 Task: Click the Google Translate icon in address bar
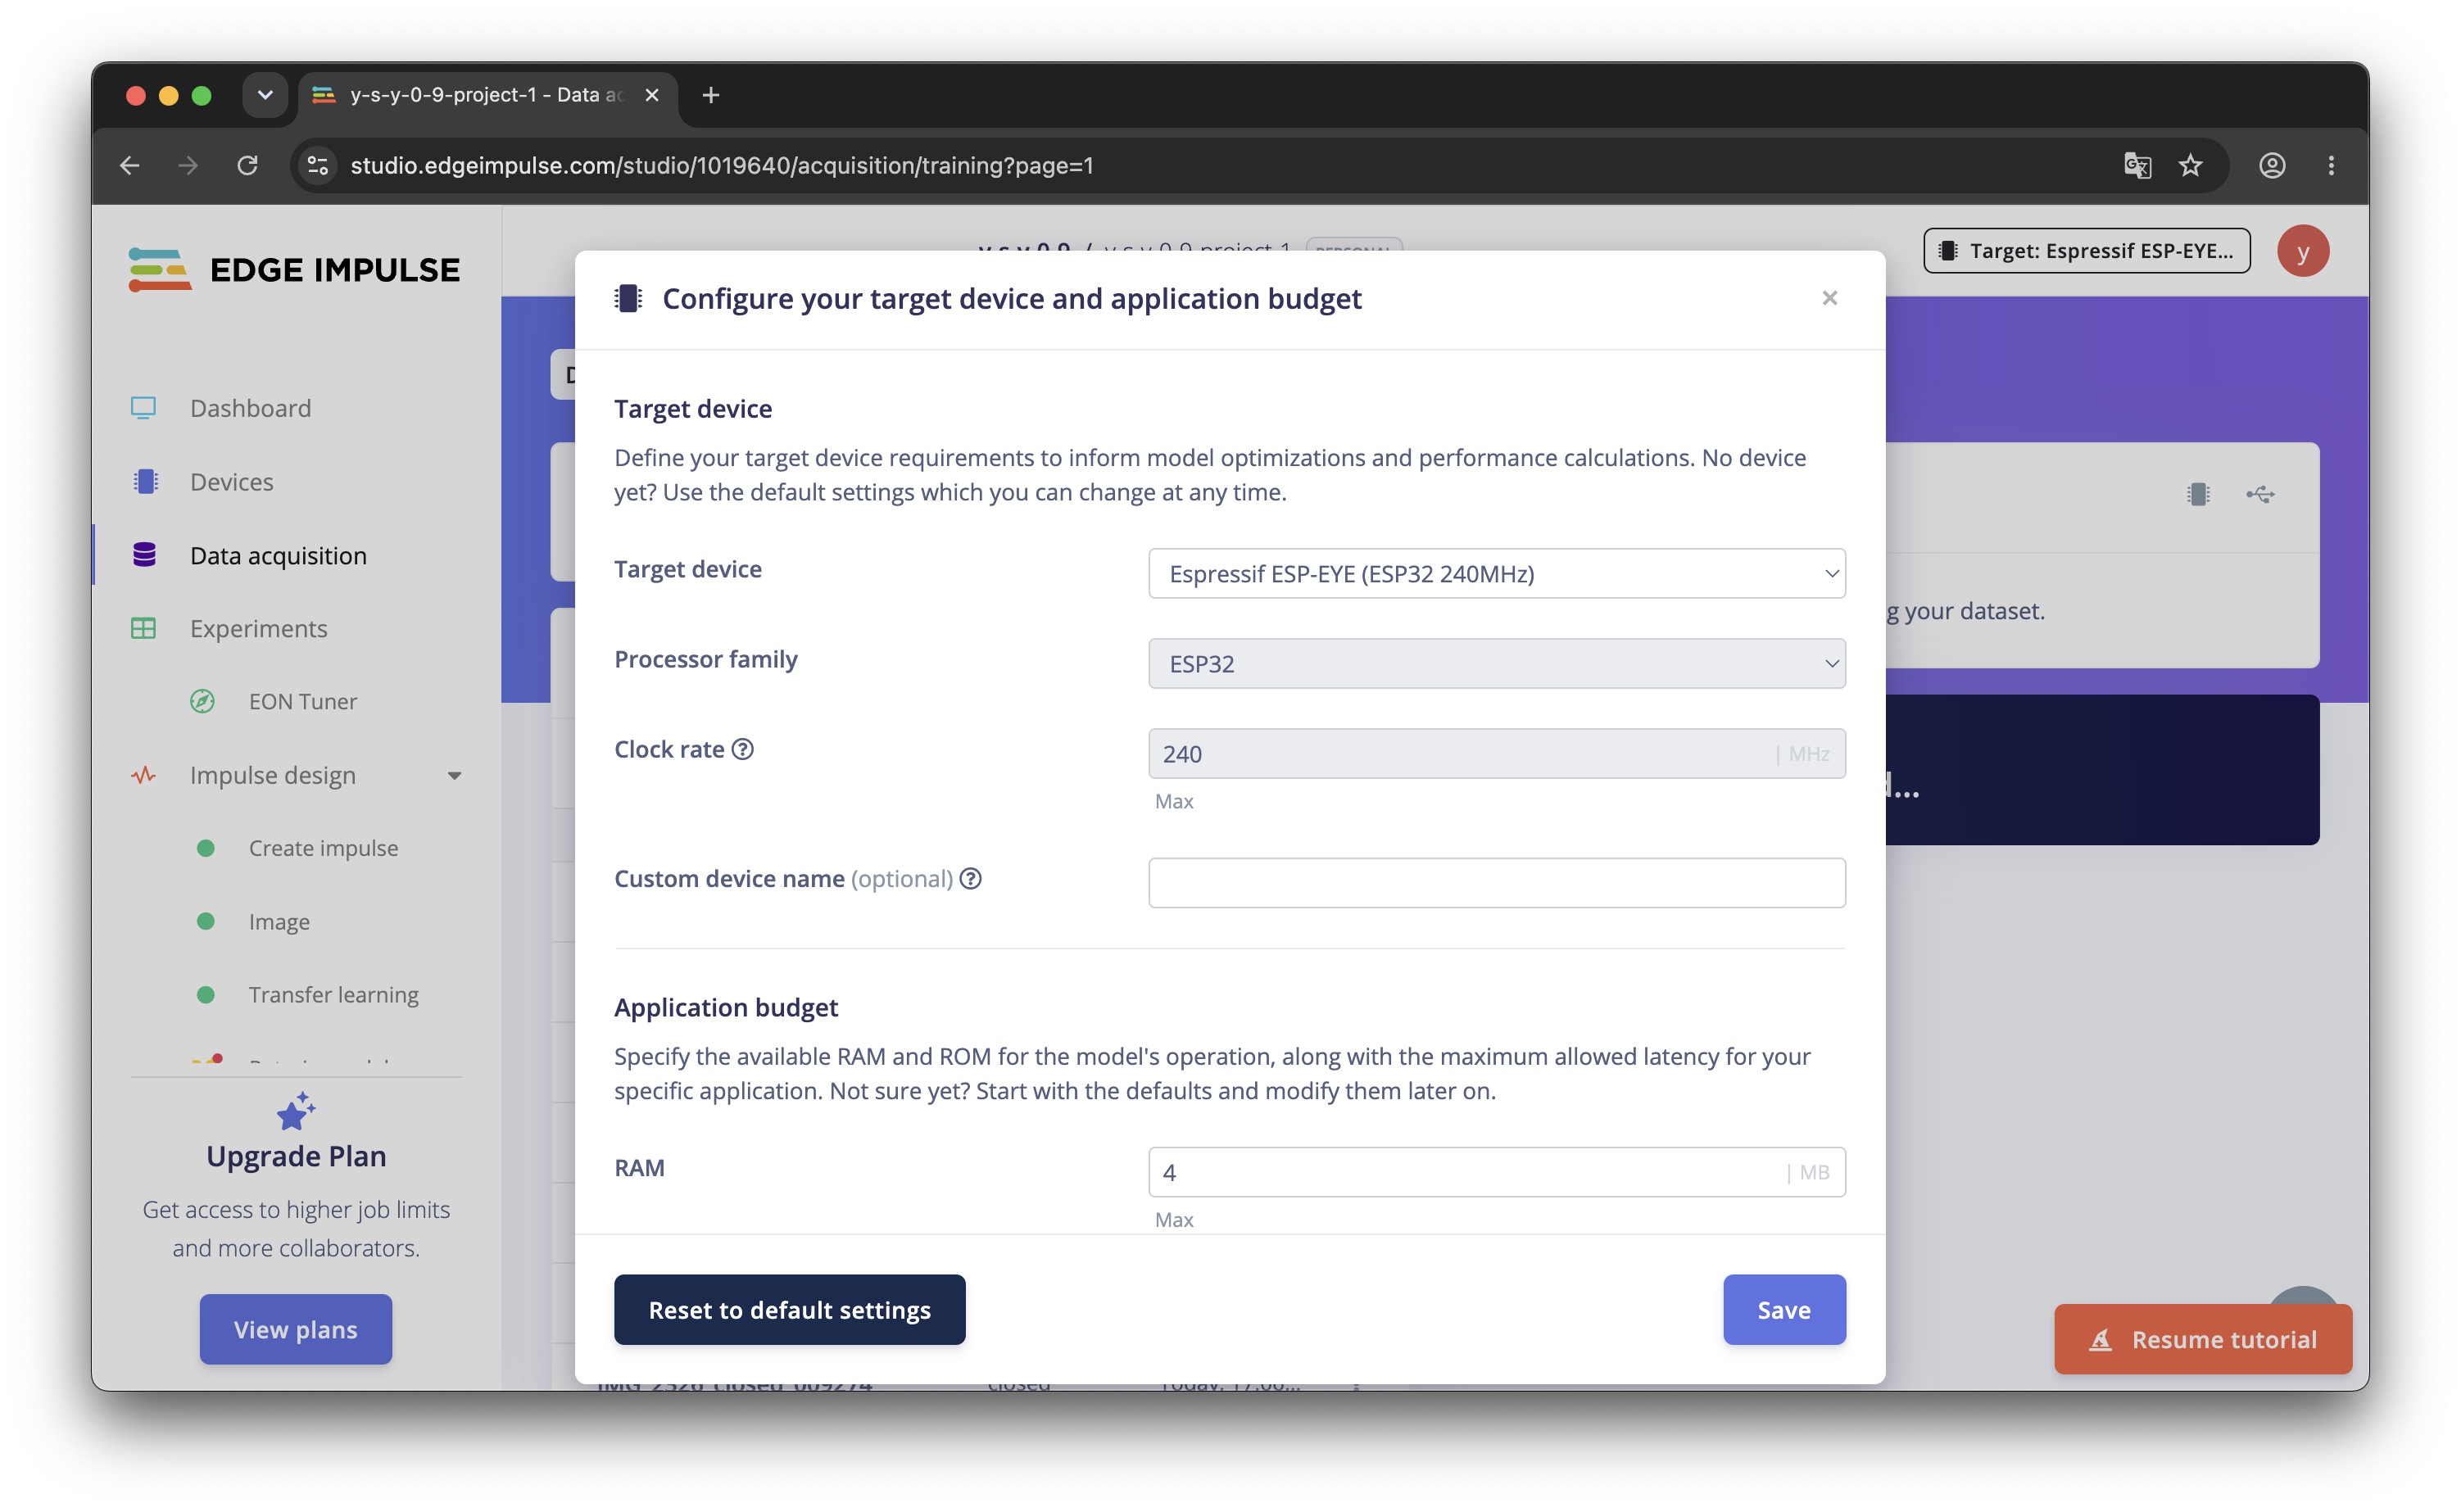2137,165
